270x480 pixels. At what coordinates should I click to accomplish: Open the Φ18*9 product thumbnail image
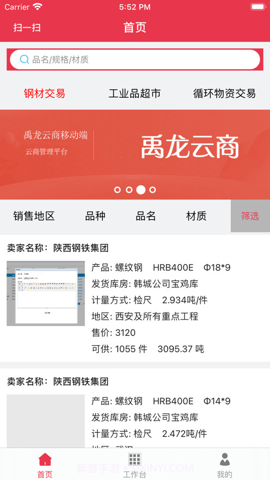click(46, 293)
